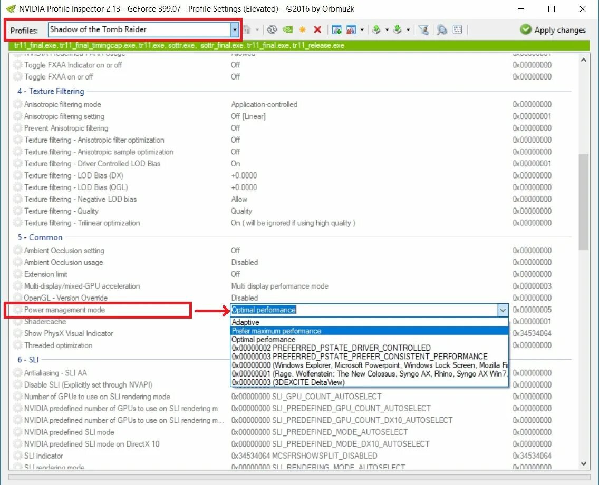The width and height of the screenshot is (599, 485).
Task: Click the MCSFRSHOWSPLIT_DISABLED value
Action: pyautogui.click(x=304, y=456)
